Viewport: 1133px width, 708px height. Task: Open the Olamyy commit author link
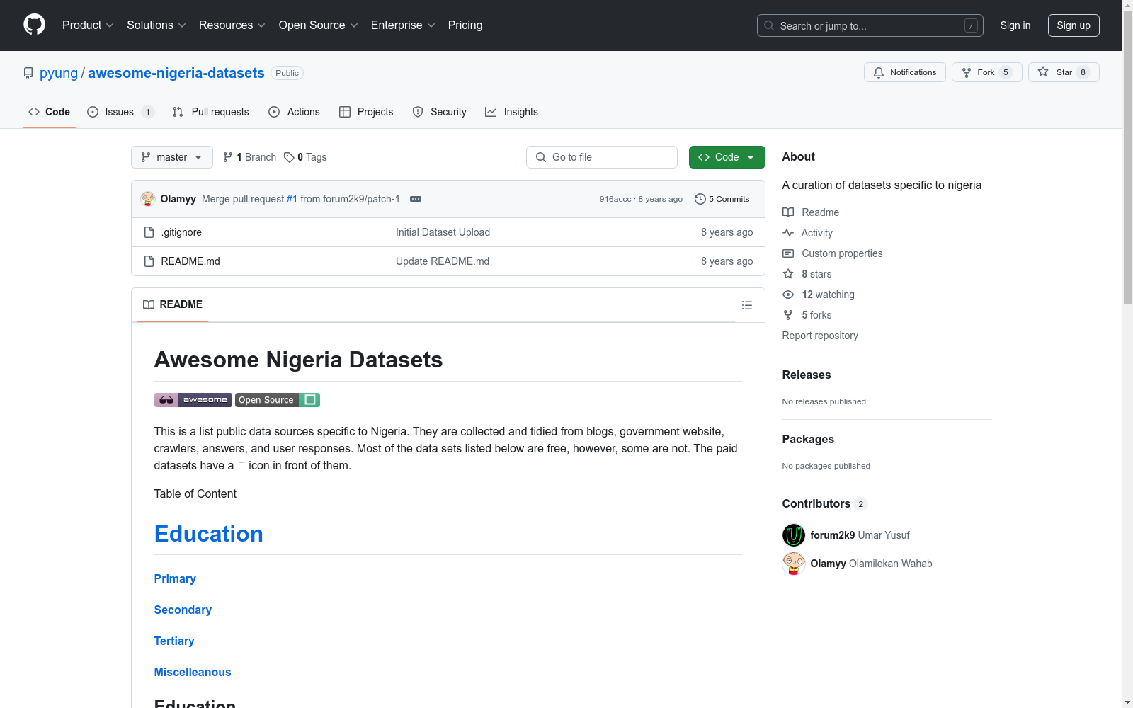pos(178,199)
